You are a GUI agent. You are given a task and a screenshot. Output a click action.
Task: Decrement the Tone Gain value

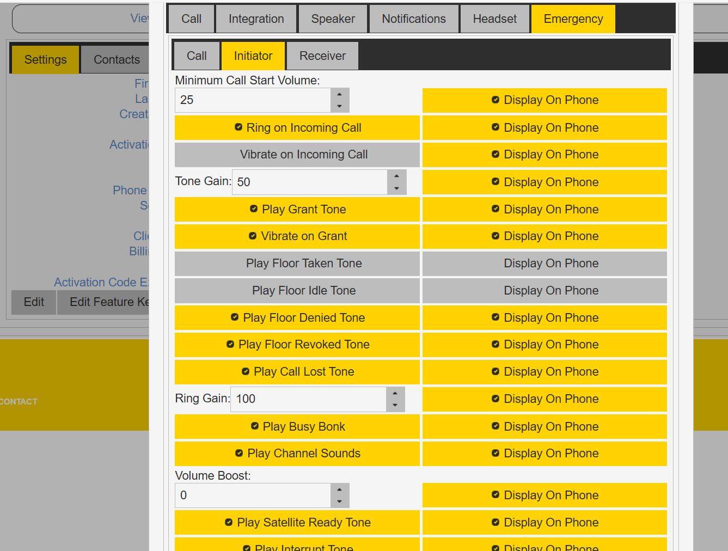click(397, 188)
